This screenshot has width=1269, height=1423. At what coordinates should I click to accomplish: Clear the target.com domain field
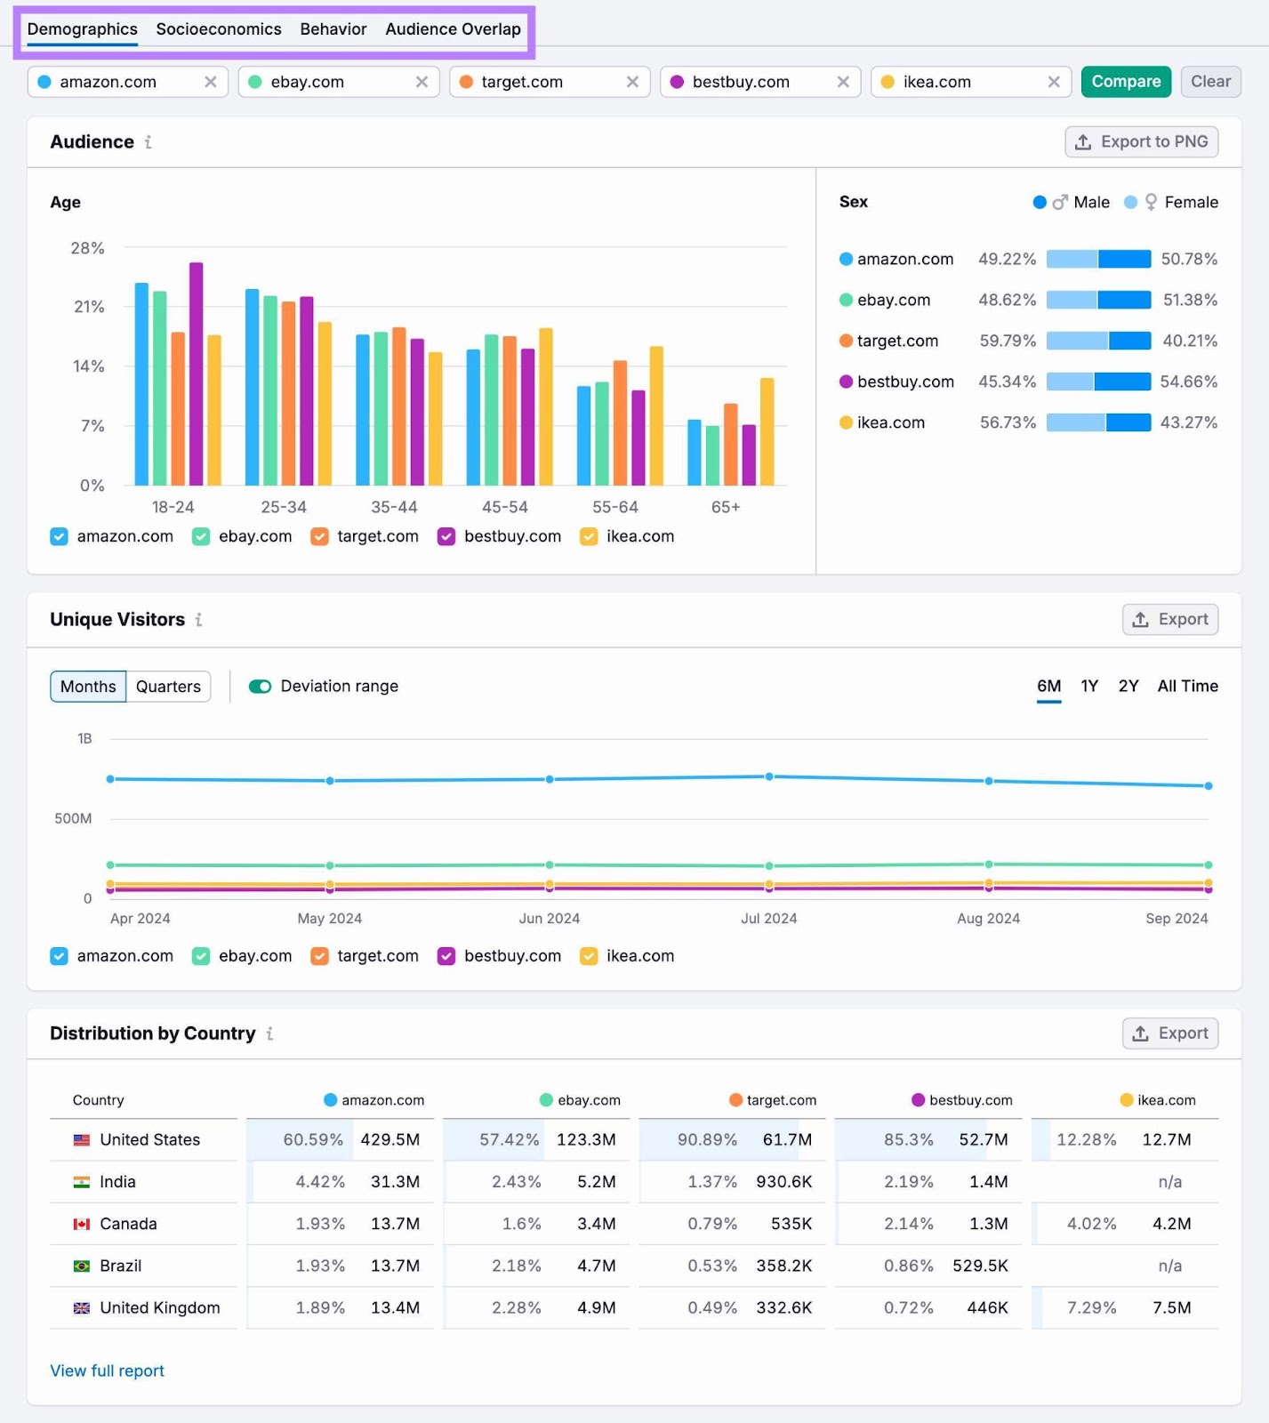(x=632, y=82)
